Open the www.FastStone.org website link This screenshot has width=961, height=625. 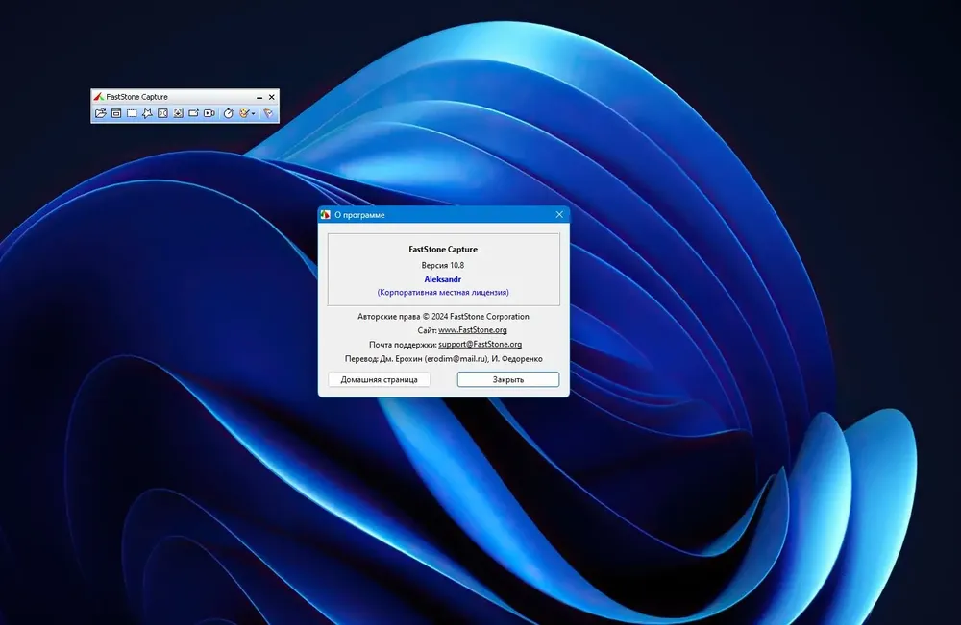tap(473, 330)
